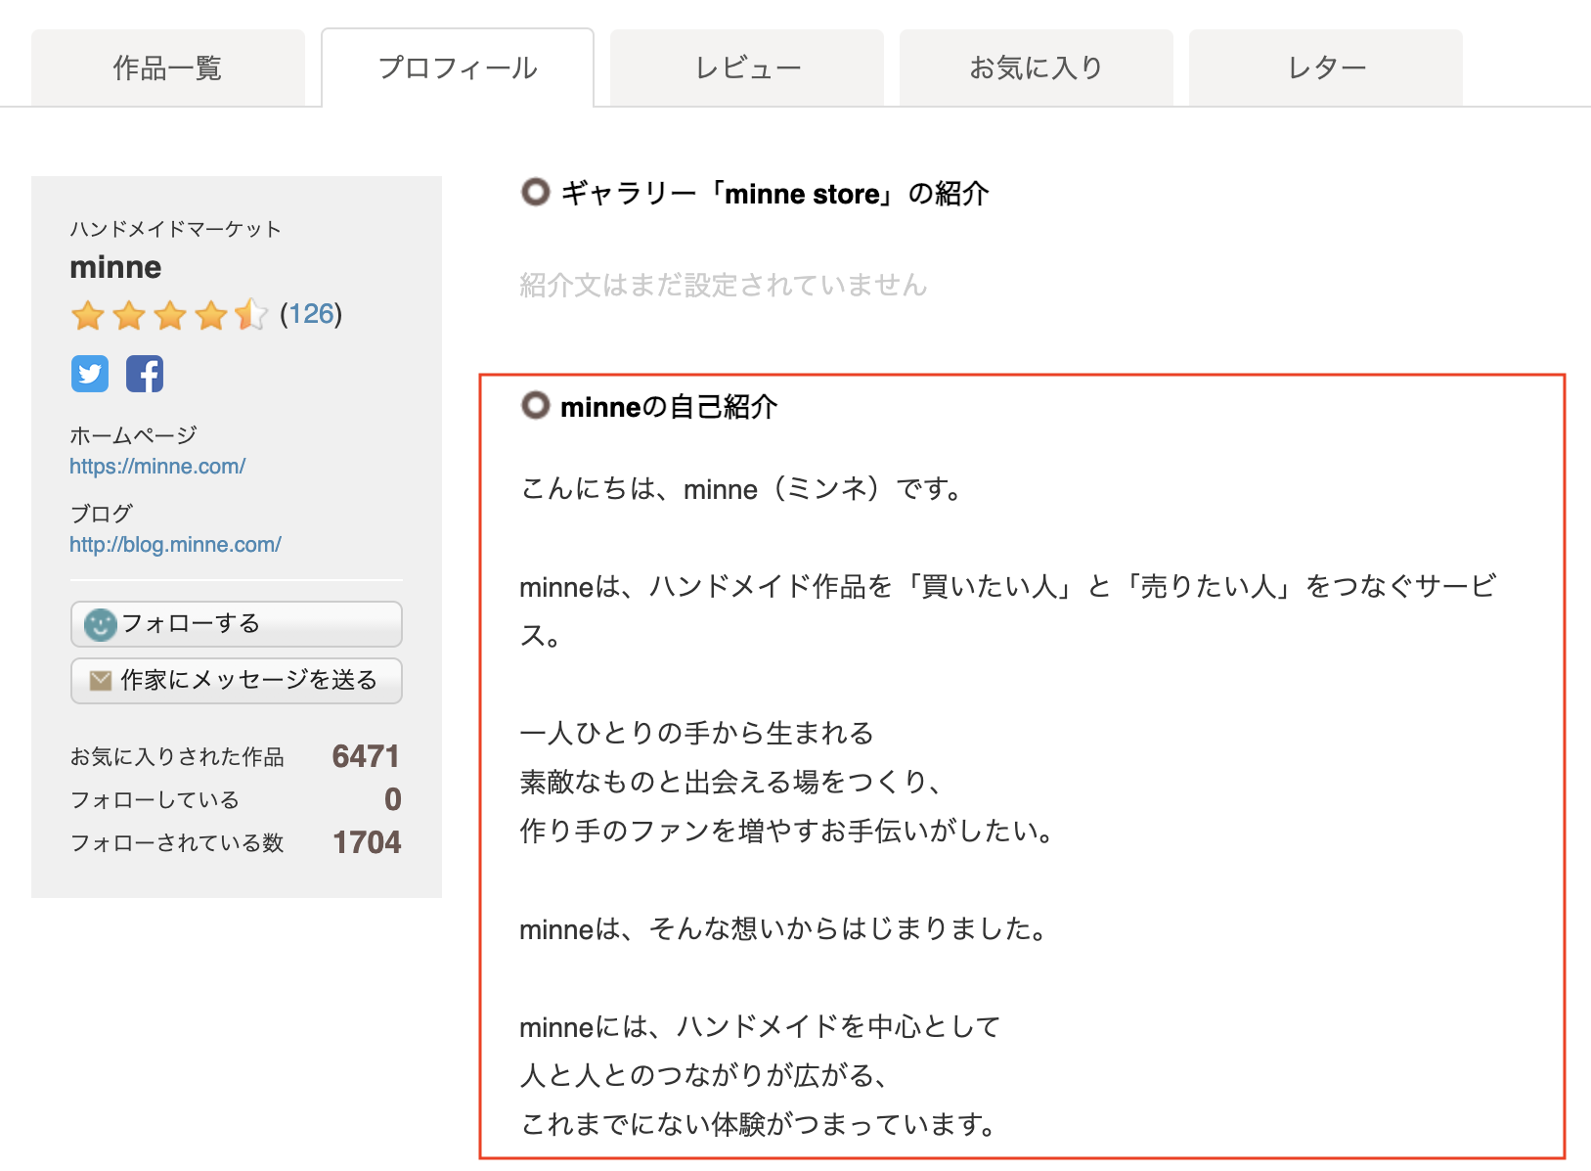Click the お気に入りされた作品 label

pyautogui.click(x=177, y=756)
